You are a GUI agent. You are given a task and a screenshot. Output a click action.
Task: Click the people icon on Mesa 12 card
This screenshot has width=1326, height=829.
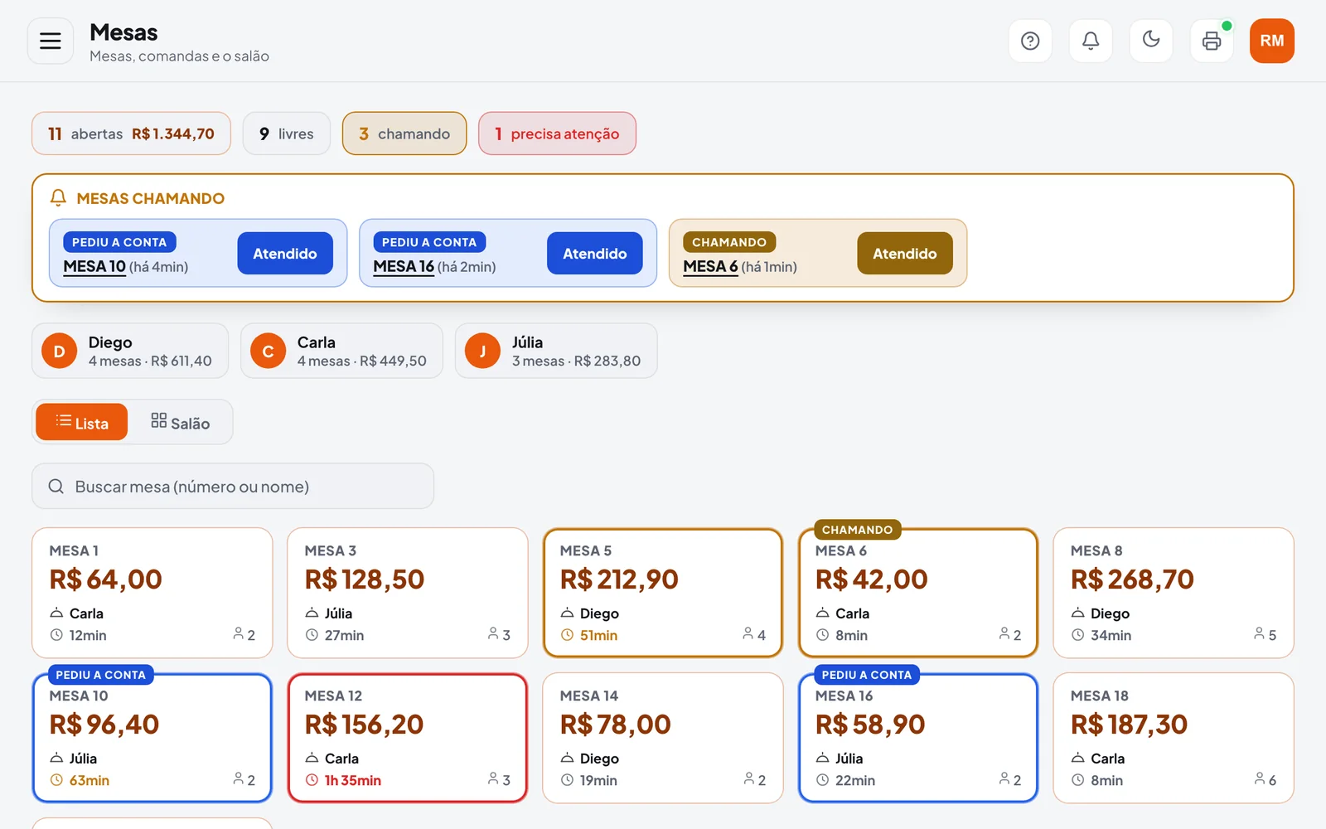pos(494,778)
